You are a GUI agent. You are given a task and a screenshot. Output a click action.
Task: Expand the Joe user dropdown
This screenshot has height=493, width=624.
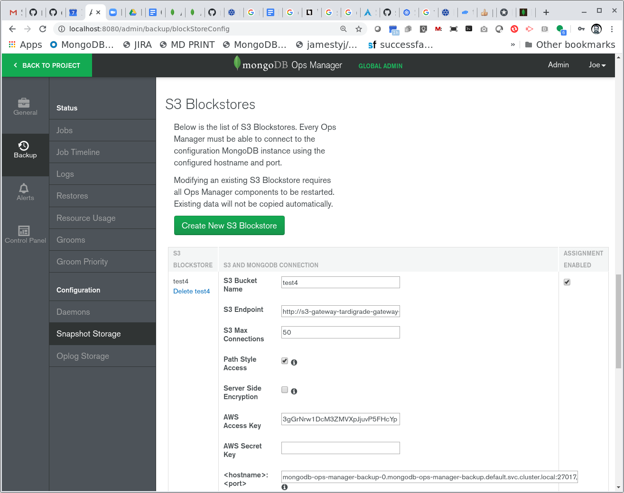[x=597, y=65]
